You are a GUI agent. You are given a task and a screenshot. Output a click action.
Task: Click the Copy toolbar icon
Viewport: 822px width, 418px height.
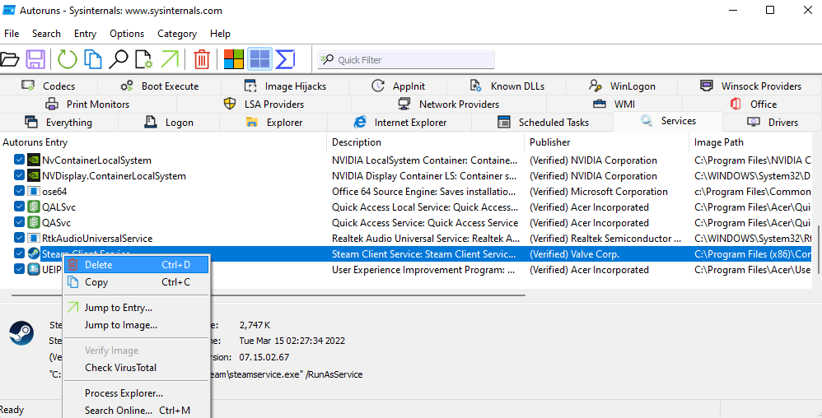[x=93, y=59]
